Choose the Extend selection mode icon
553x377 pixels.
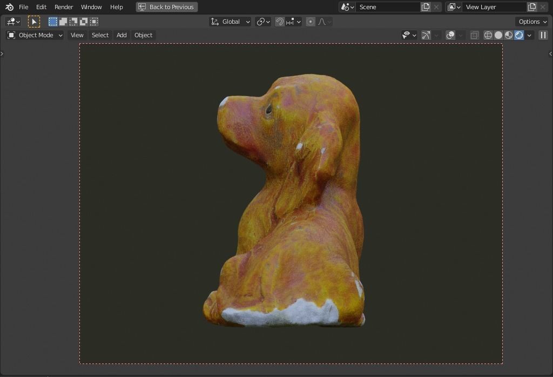(x=63, y=22)
